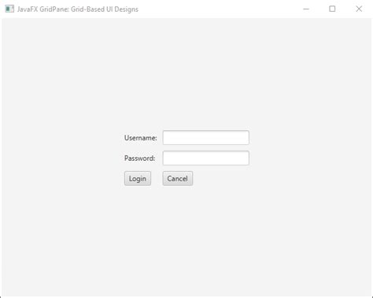Maximize the JavaFX GridPane window
This screenshot has width=373, height=298.
(x=332, y=9)
